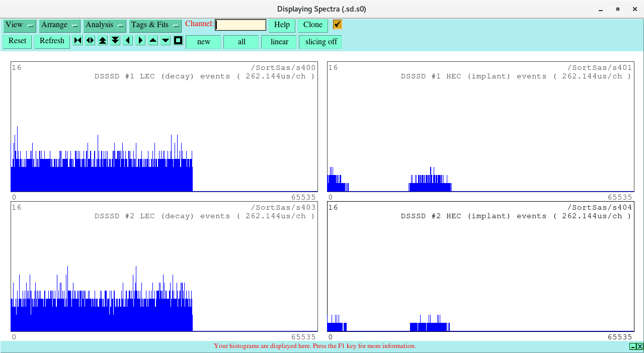
Task: Open the Analysis menu
Action: click(x=105, y=25)
